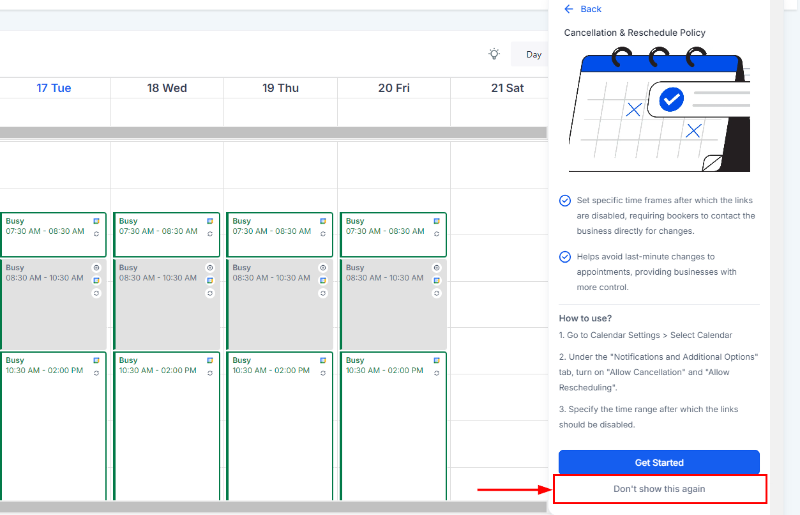The height and width of the screenshot is (515, 800).
Task: Click recurring sync icon on Tuesday 08:30 AM event
Action: 96,293
